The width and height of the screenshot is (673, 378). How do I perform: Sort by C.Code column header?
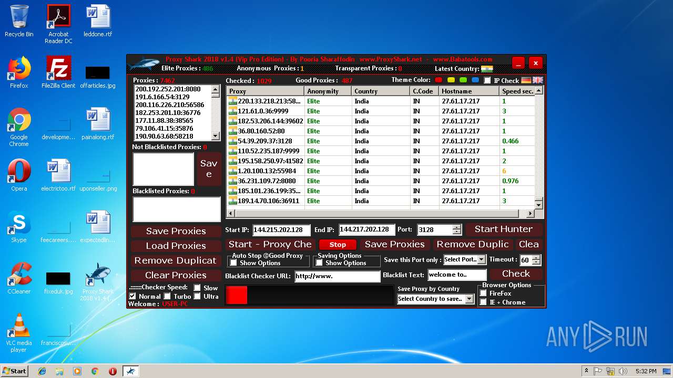[425, 91]
